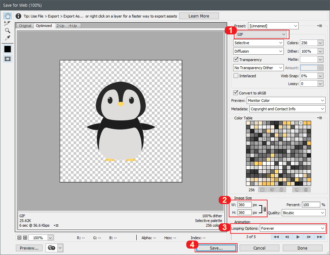Open the Metadata dropdown

click(287, 109)
